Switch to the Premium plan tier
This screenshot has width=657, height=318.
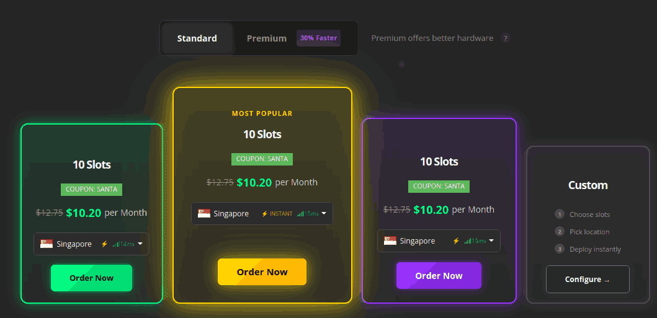tap(266, 38)
